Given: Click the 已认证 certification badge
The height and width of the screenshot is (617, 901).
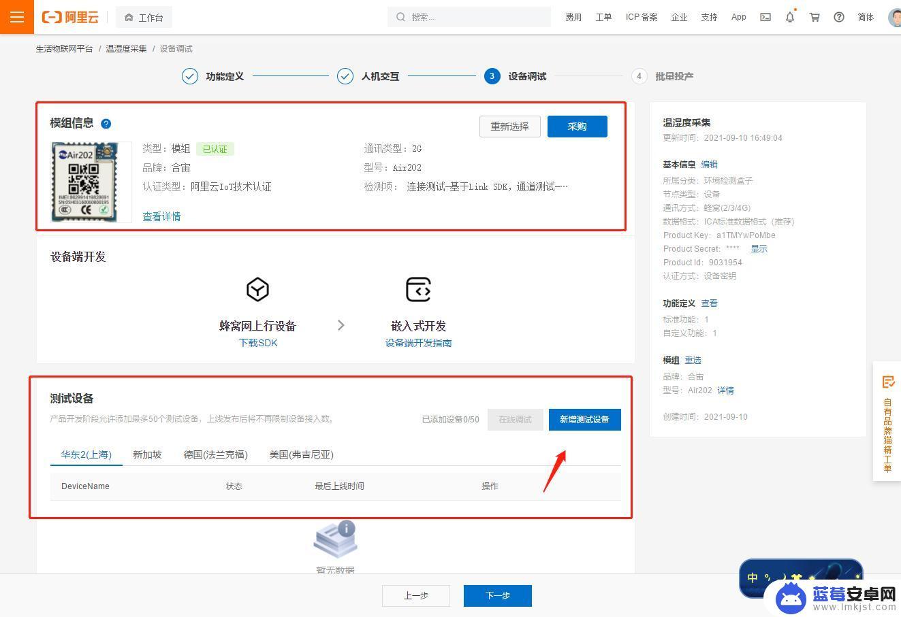Looking at the screenshot, I should pyautogui.click(x=215, y=149).
